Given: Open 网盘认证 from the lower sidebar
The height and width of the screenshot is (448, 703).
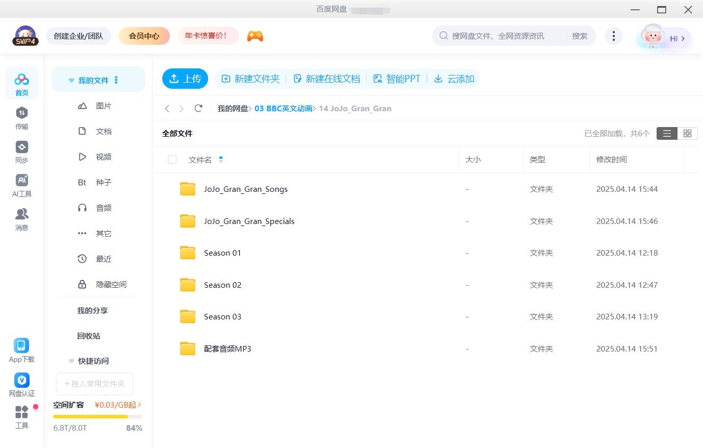Looking at the screenshot, I should click(x=21, y=384).
